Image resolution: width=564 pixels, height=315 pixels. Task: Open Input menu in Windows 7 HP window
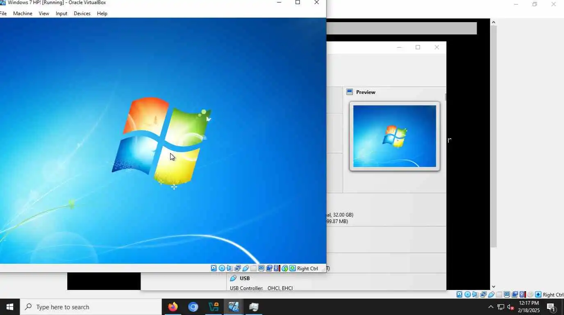click(61, 14)
